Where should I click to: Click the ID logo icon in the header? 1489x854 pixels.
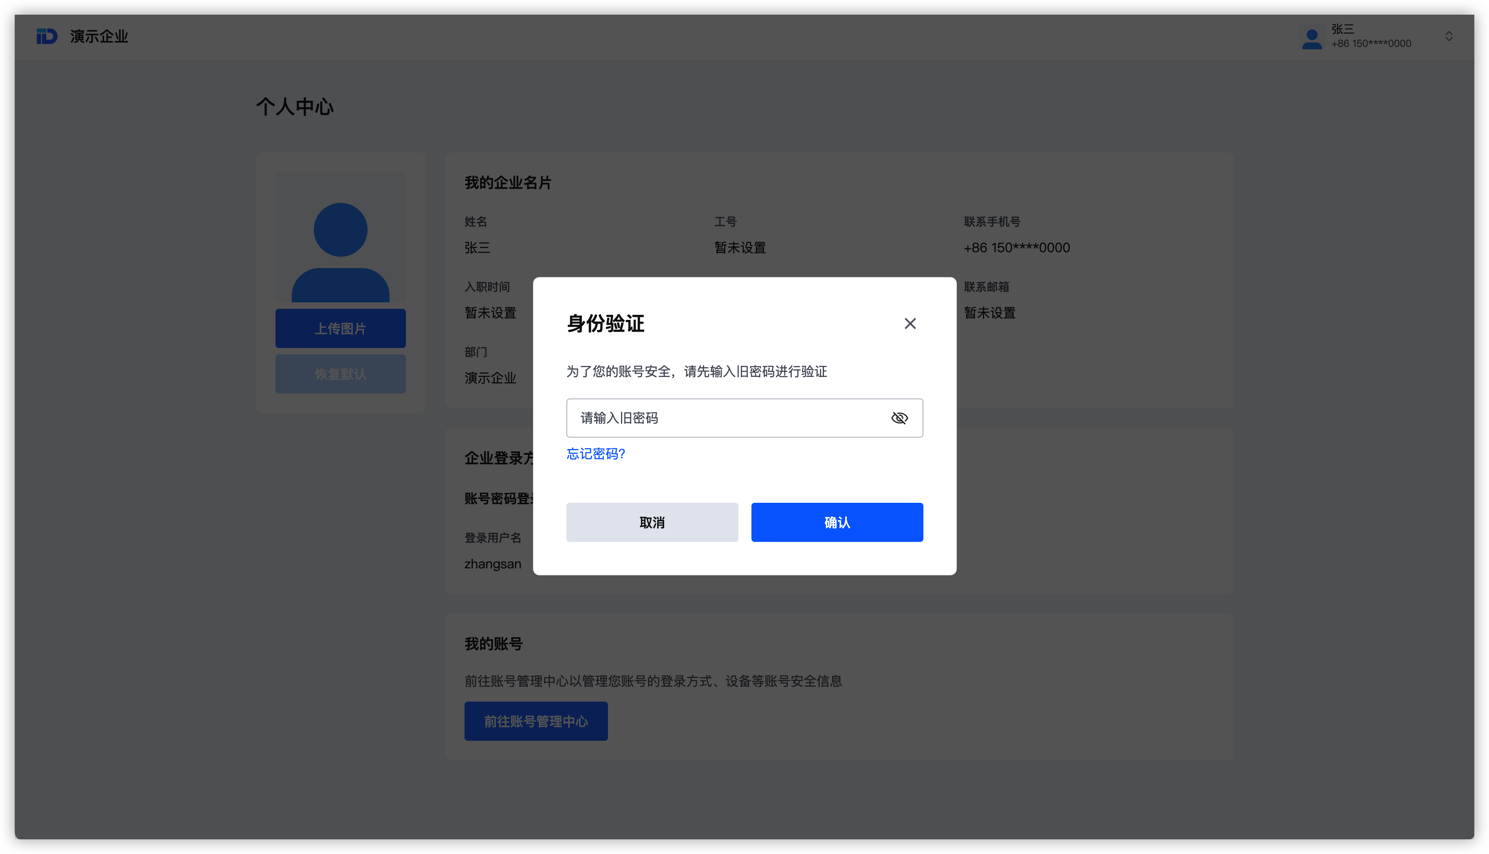(47, 36)
